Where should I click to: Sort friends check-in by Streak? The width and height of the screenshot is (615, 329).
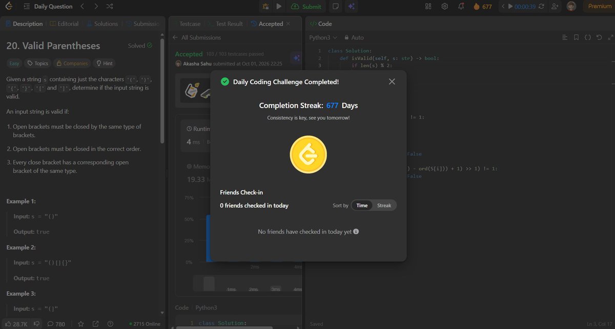384,205
